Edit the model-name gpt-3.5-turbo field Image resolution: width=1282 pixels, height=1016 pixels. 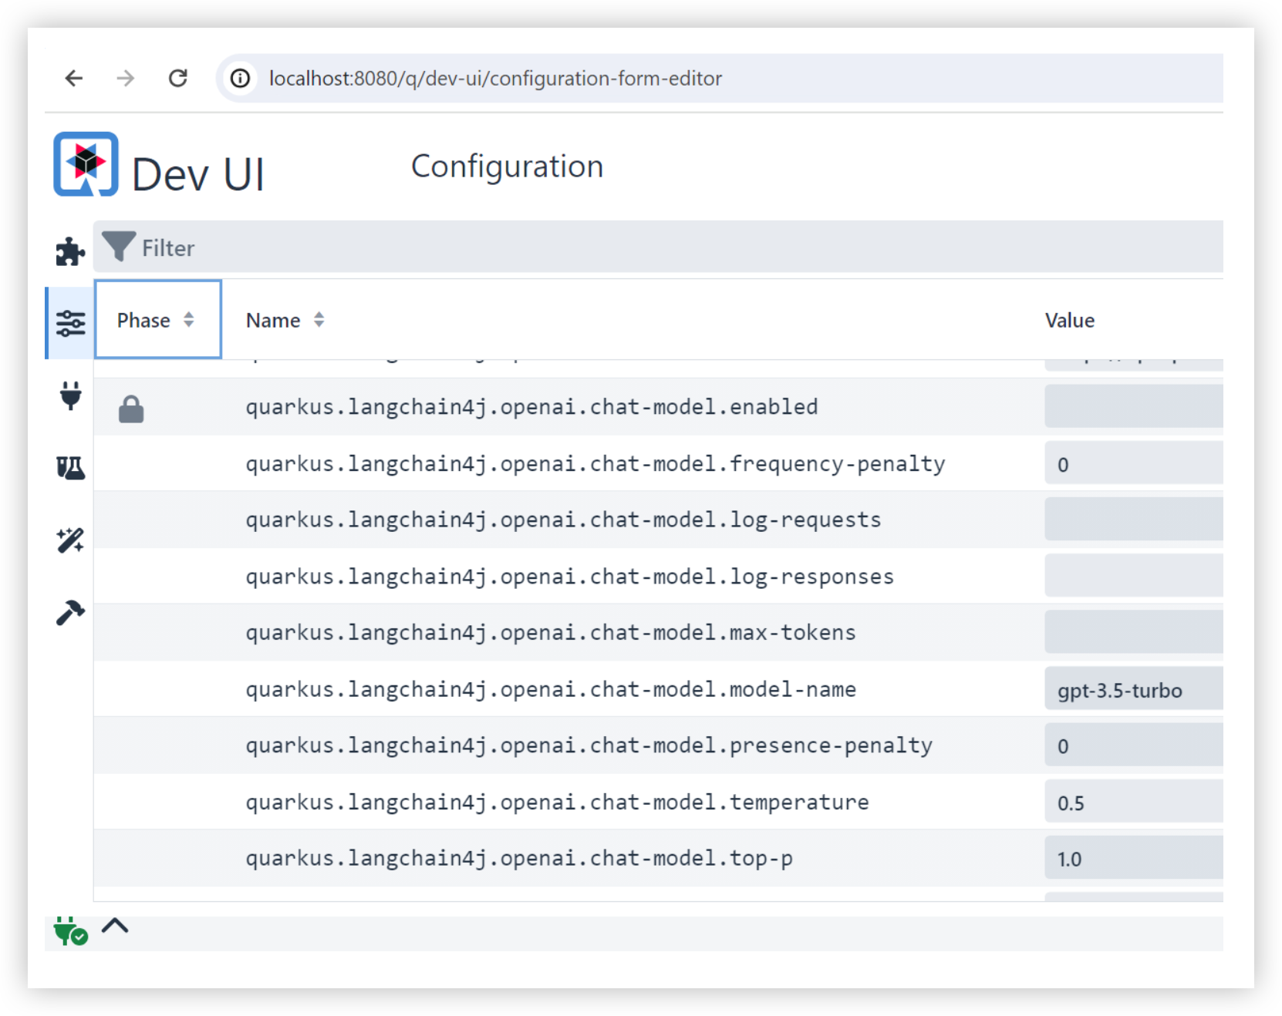point(1134,688)
